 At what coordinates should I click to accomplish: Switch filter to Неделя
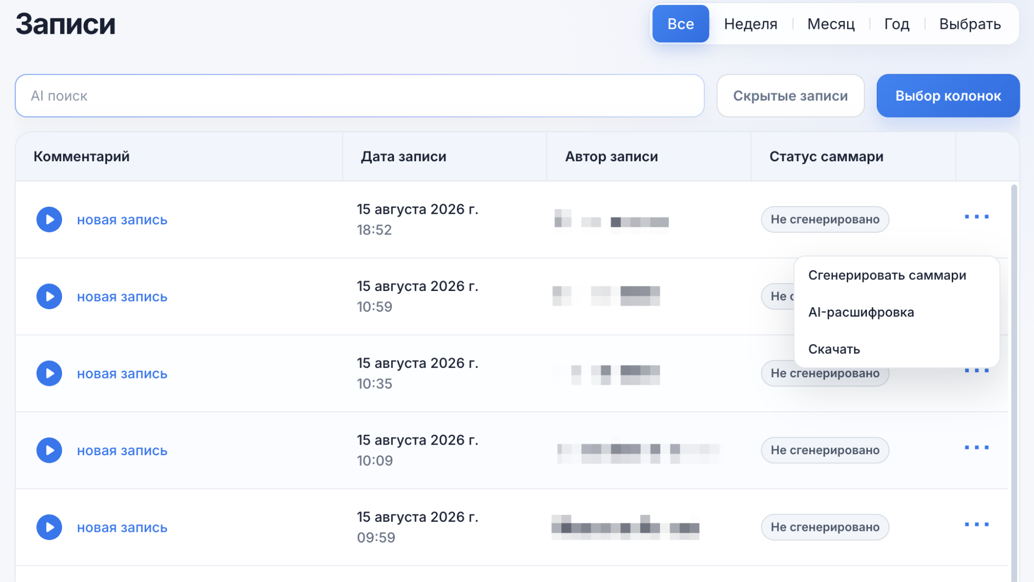coord(751,24)
